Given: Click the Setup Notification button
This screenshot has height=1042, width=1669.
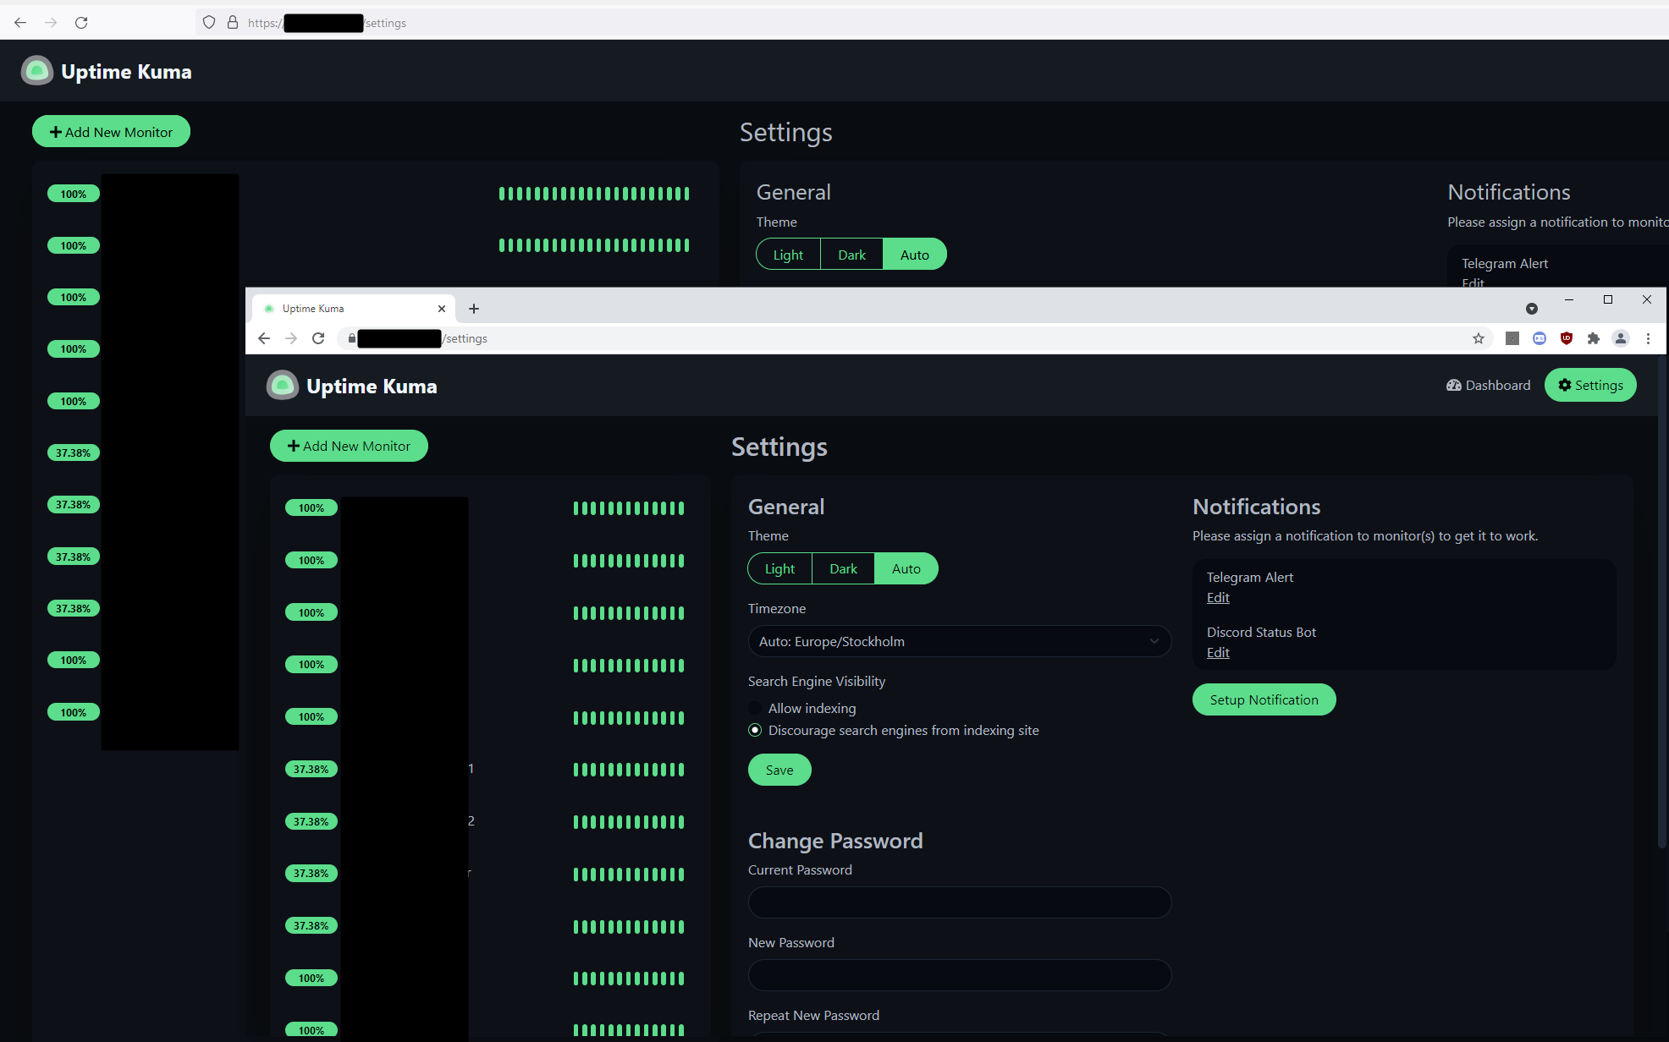Looking at the screenshot, I should click(x=1264, y=699).
